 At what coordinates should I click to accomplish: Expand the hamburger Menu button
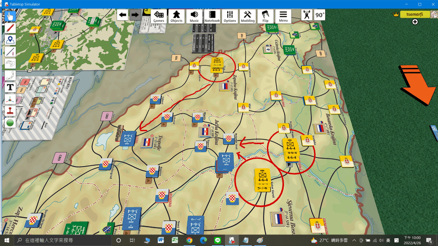point(283,16)
